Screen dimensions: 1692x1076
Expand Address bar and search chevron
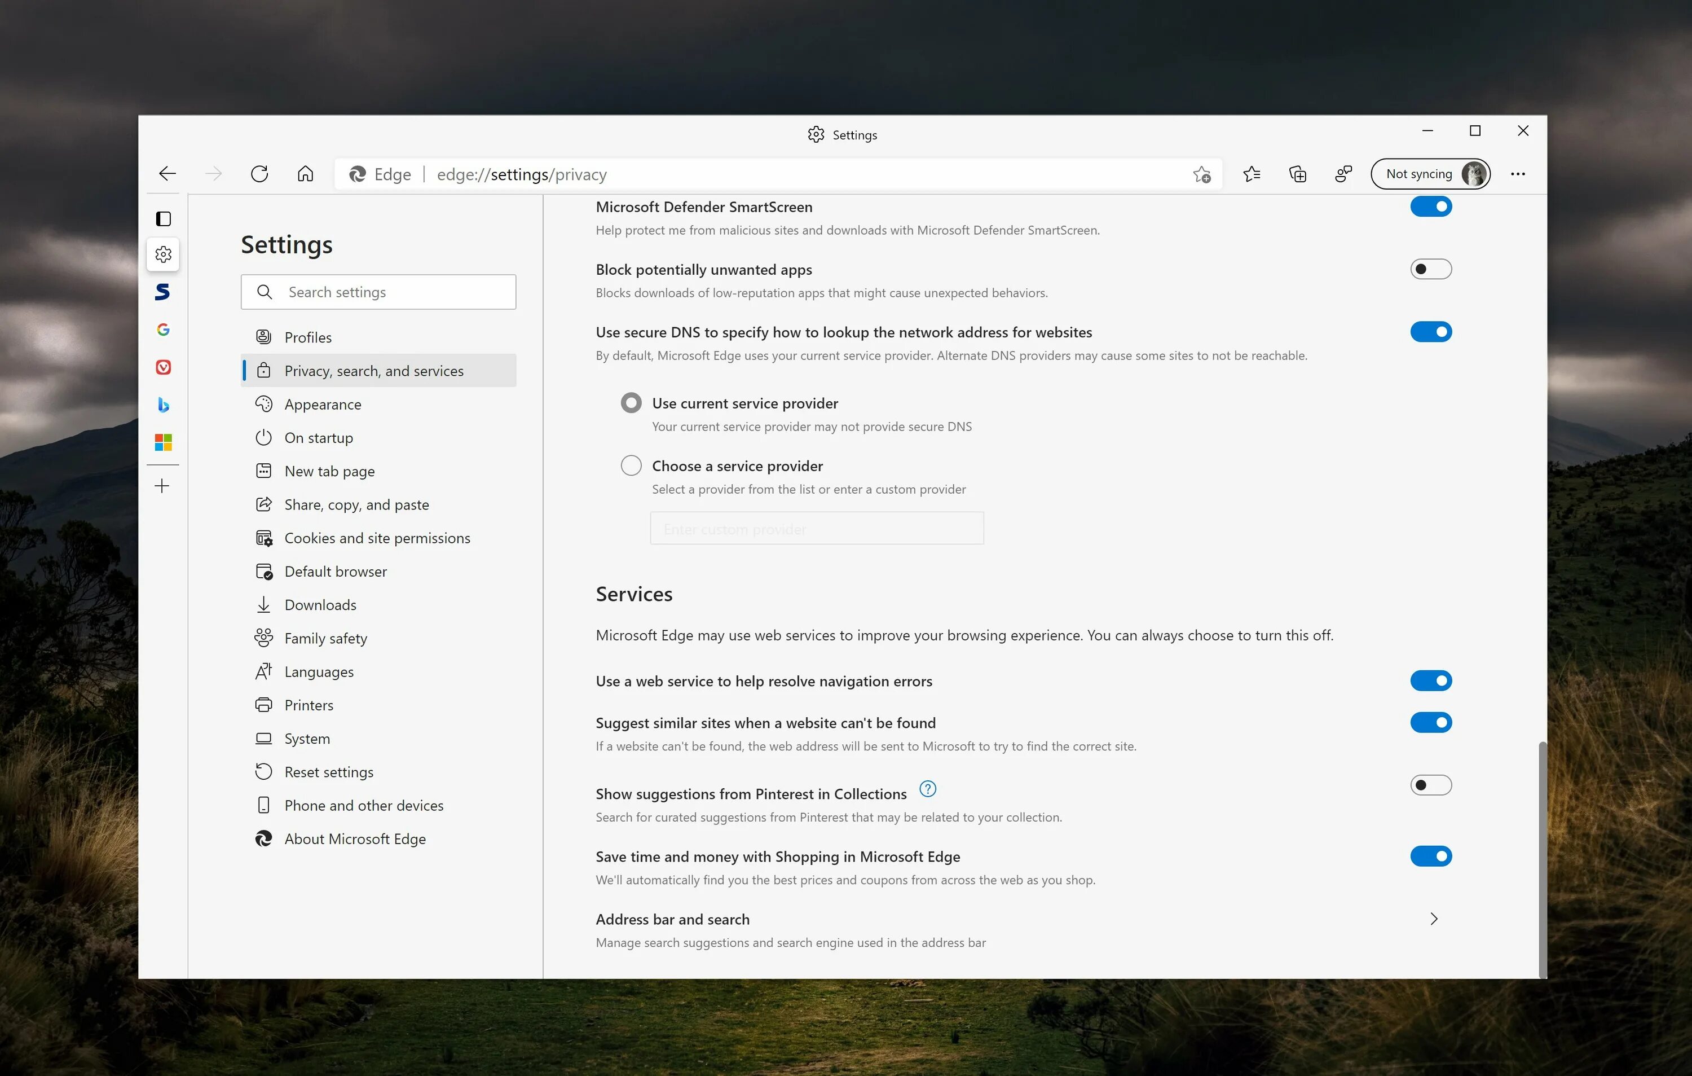(1434, 919)
